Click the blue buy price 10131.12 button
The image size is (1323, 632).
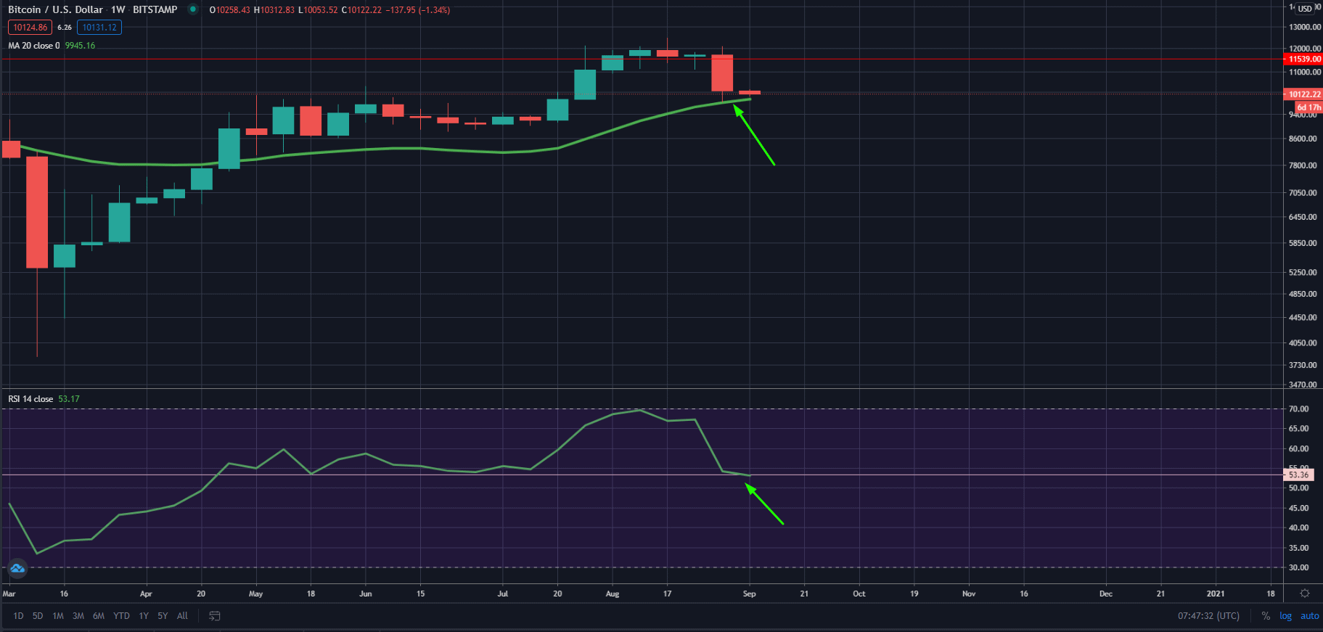[99, 28]
